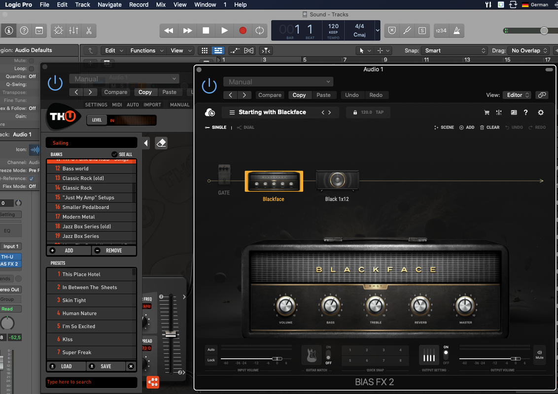
Task: Select Modern Metal bank in TH-U
Action: point(92,217)
